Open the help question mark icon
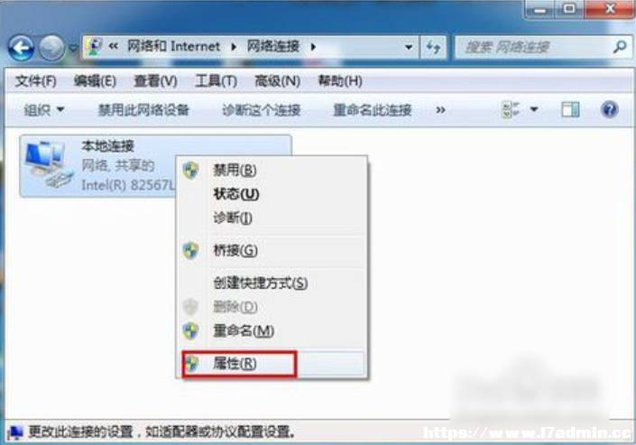This screenshot has height=445, width=636. (609, 109)
